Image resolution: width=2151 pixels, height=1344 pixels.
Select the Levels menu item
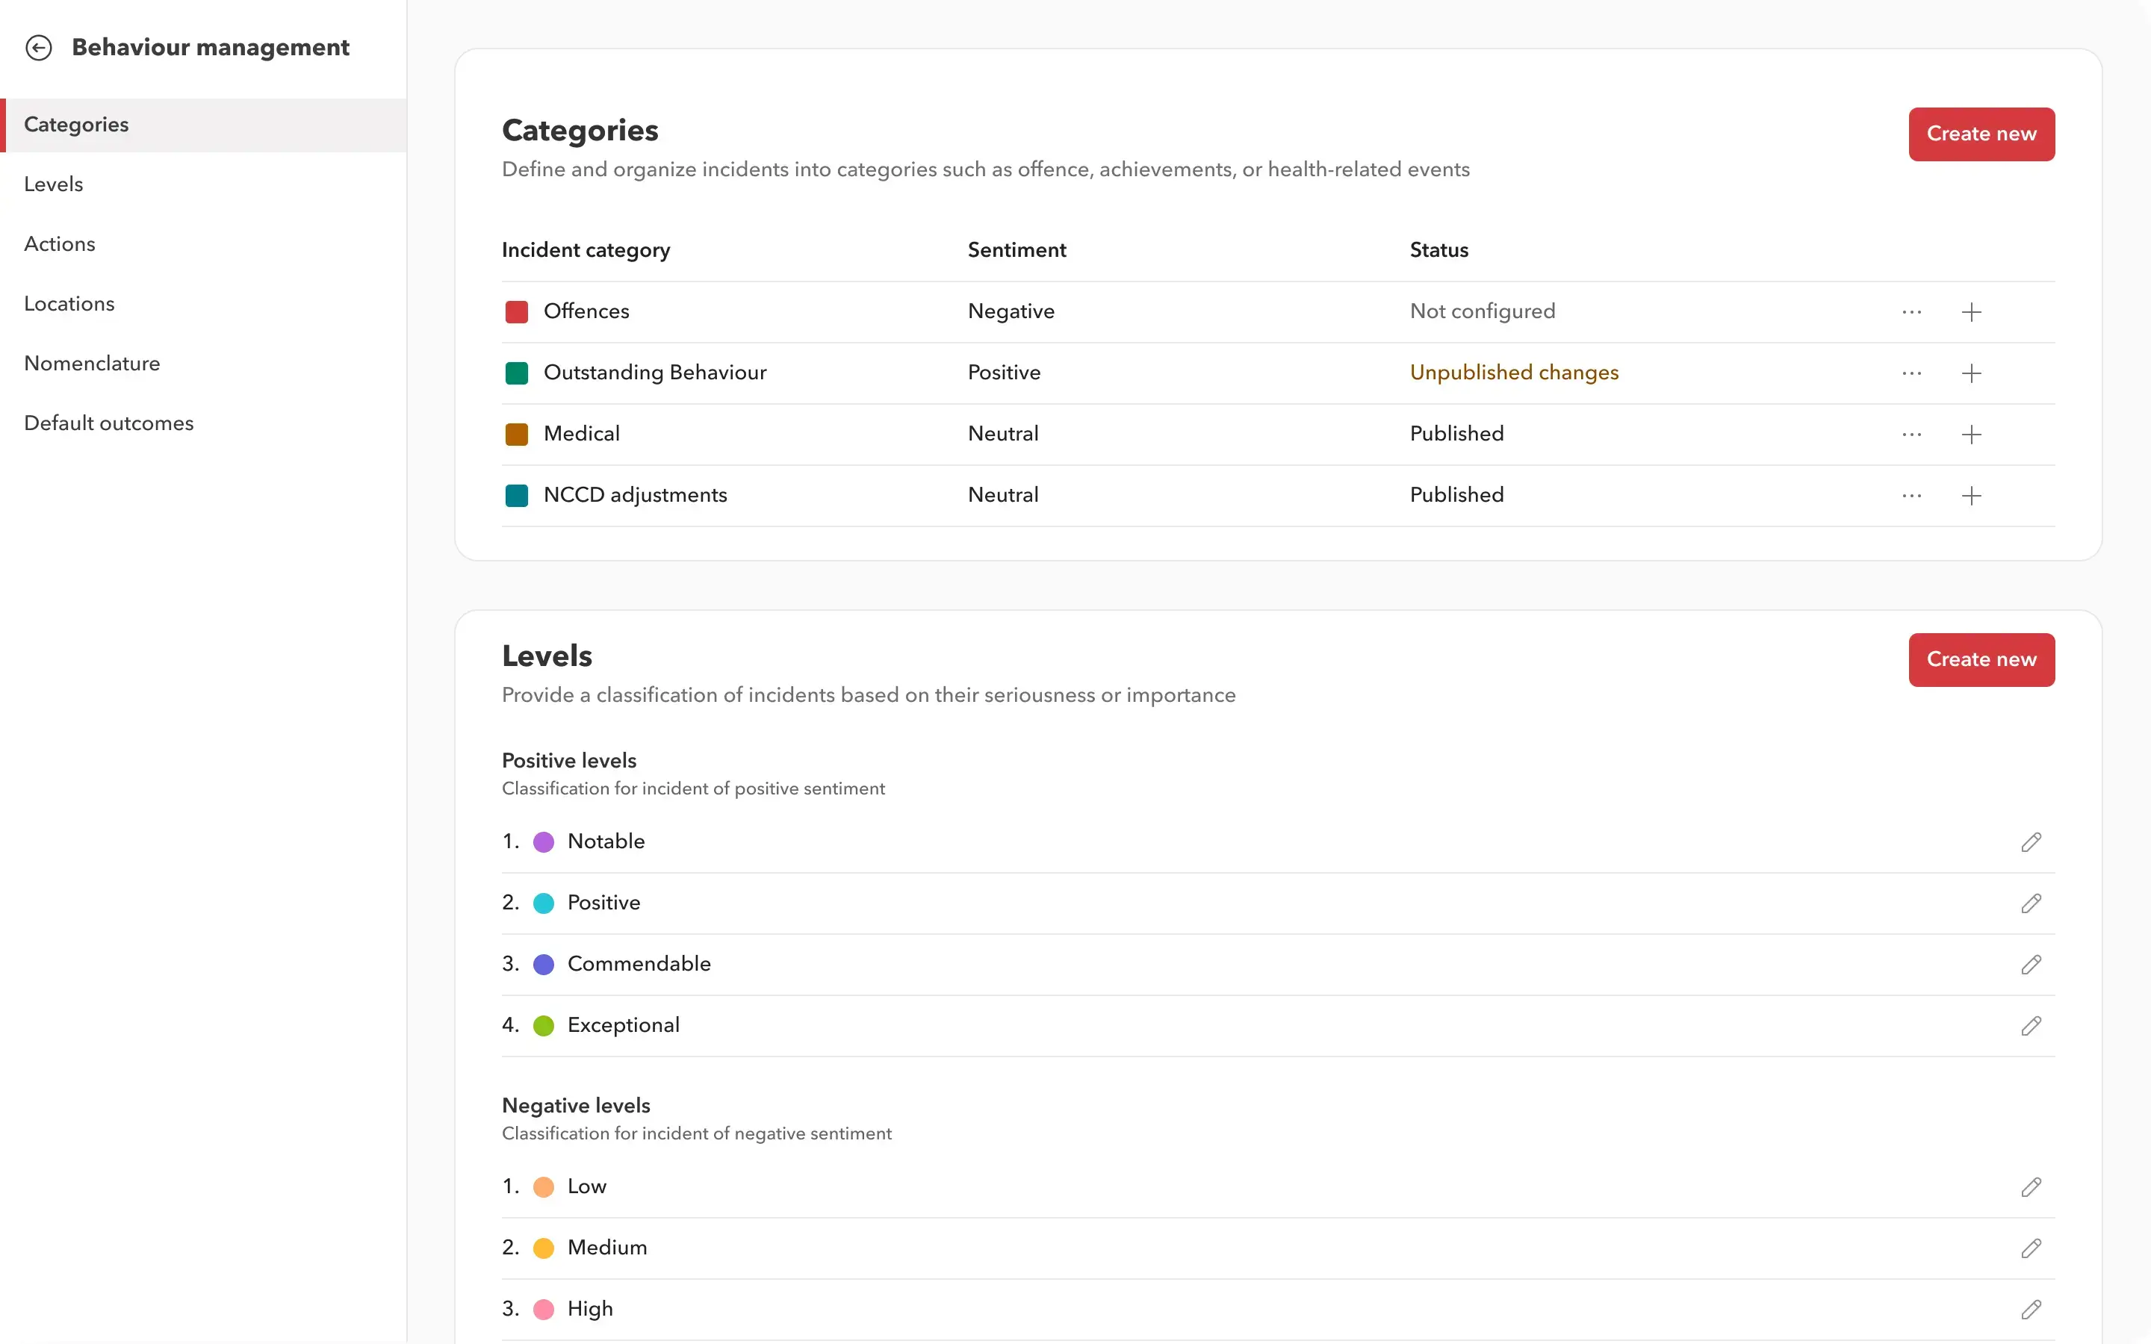pyautogui.click(x=52, y=184)
